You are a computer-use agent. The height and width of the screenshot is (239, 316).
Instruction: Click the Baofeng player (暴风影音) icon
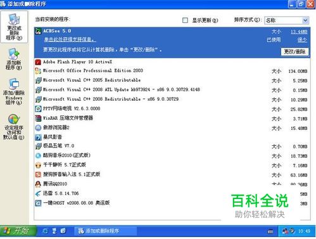(38, 138)
